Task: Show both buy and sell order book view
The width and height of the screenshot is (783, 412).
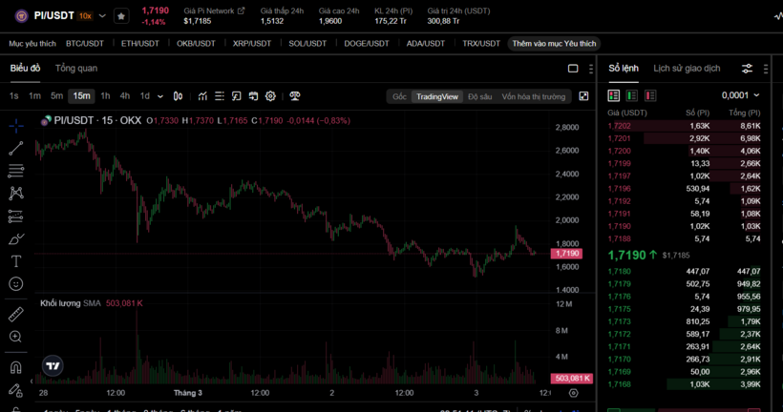Action: coord(614,95)
